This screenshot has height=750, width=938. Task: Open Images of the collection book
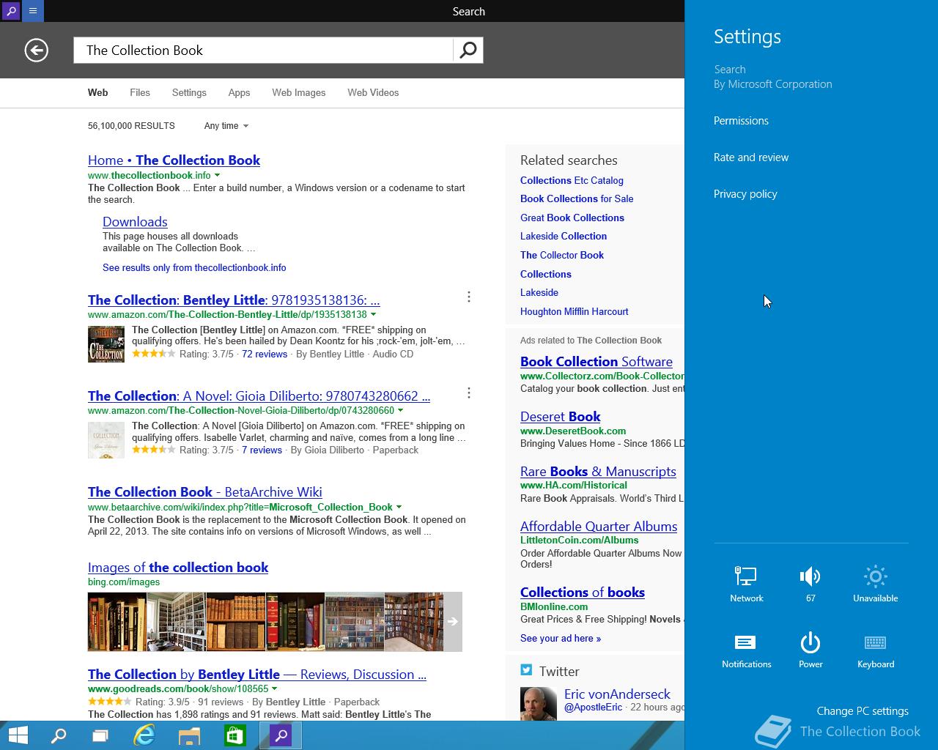(x=178, y=568)
